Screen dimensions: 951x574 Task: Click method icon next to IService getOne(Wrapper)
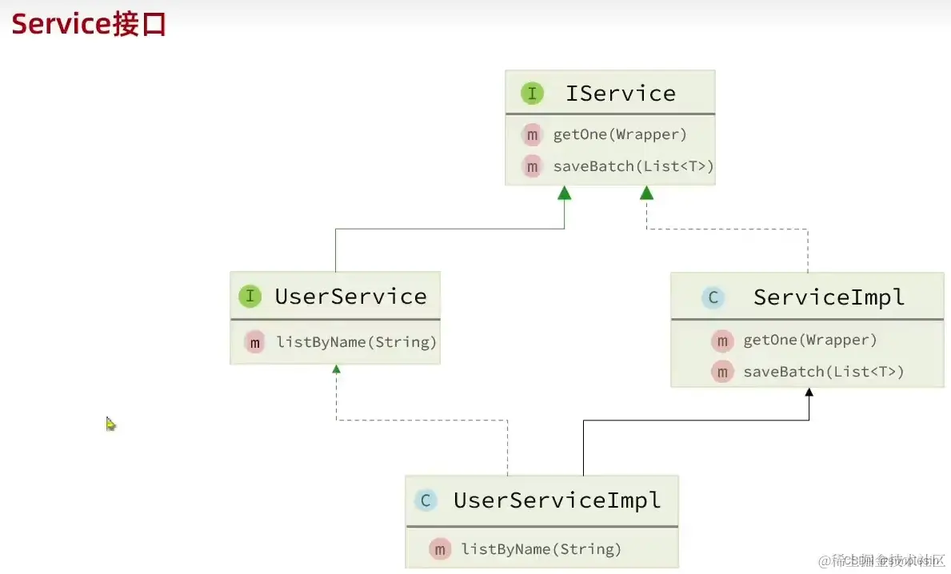532,134
